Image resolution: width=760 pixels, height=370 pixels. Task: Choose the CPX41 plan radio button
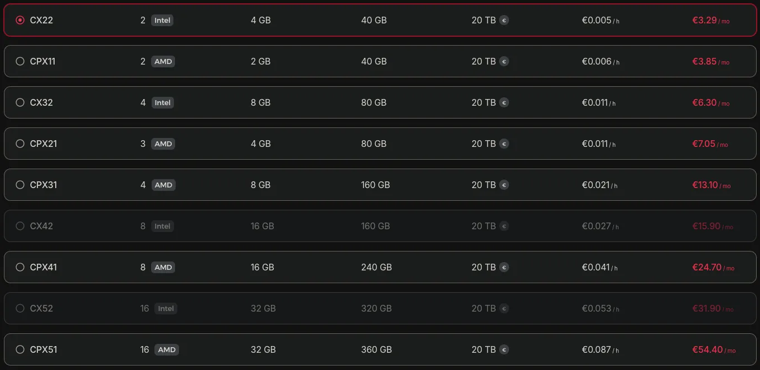point(20,267)
